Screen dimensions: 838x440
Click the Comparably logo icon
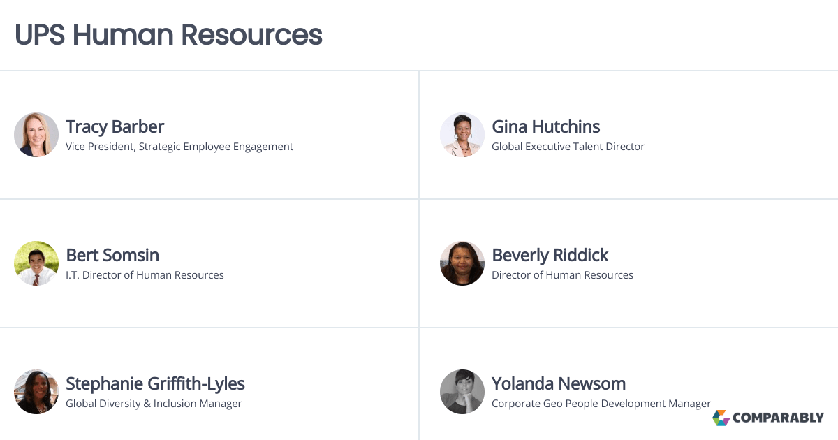(721, 418)
